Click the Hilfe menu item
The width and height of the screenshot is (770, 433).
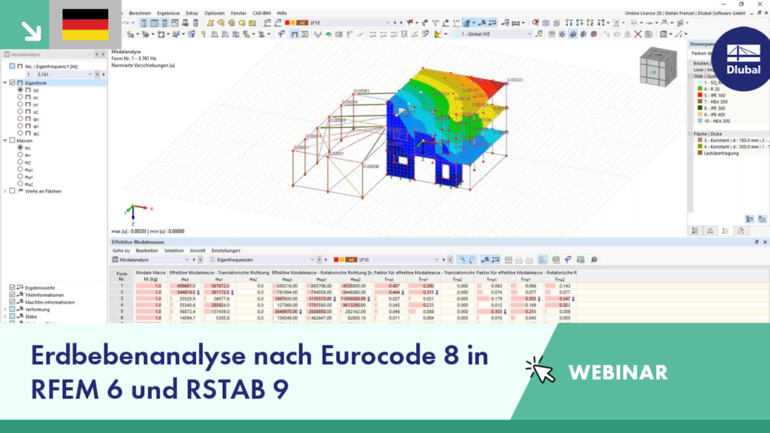coord(281,13)
